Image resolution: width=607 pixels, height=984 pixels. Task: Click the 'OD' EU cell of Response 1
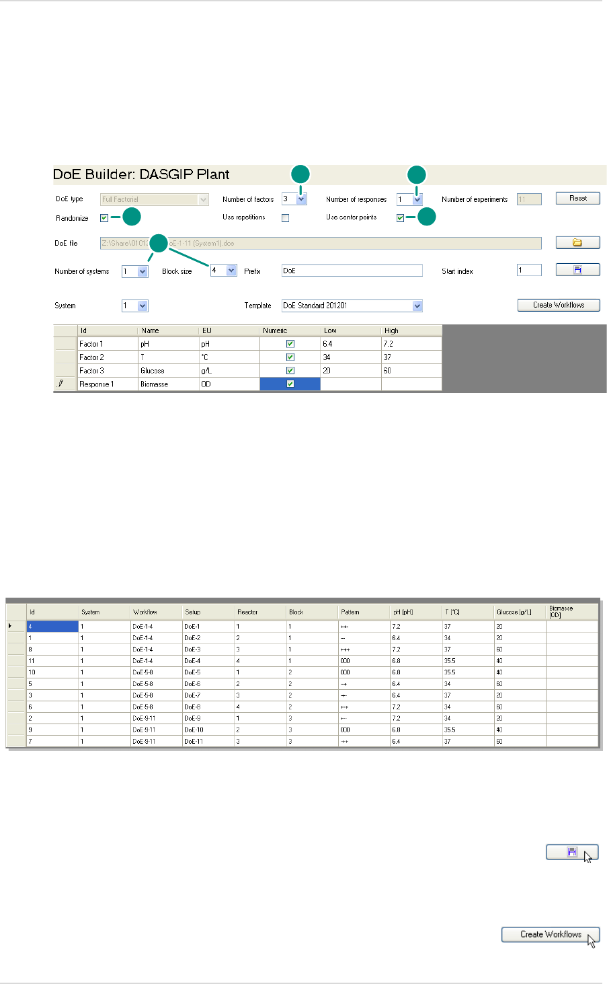point(229,384)
